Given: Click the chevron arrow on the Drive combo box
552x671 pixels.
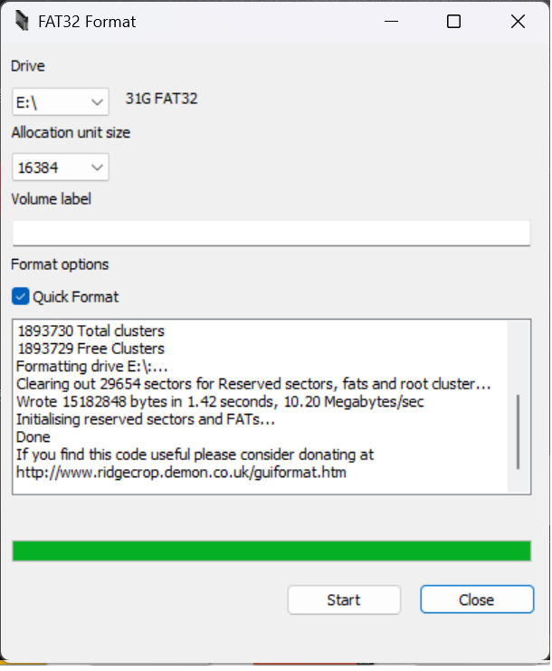Looking at the screenshot, I should click(97, 102).
